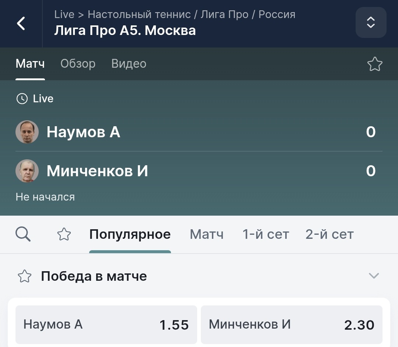Image resolution: width=398 pixels, height=347 pixels.
Task: Open the 2-й сет markets tab
Action: point(329,234)
